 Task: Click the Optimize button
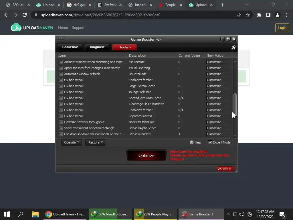pos(146,155)
